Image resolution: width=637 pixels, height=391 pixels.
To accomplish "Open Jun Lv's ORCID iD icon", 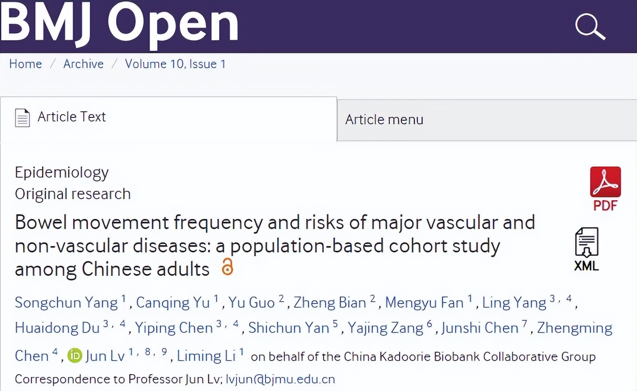I will pos(74,356).
